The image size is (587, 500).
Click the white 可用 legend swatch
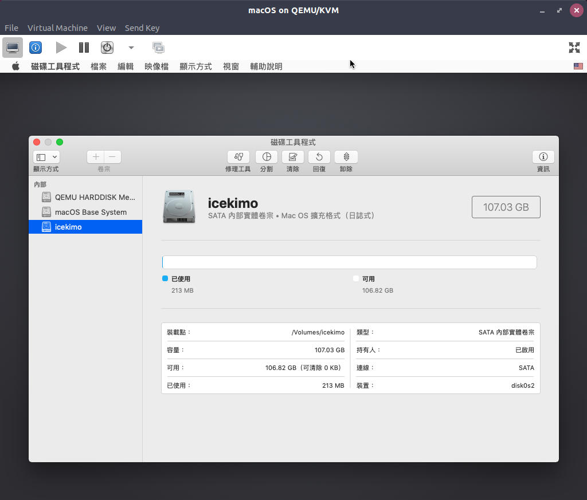coord(355,278)
